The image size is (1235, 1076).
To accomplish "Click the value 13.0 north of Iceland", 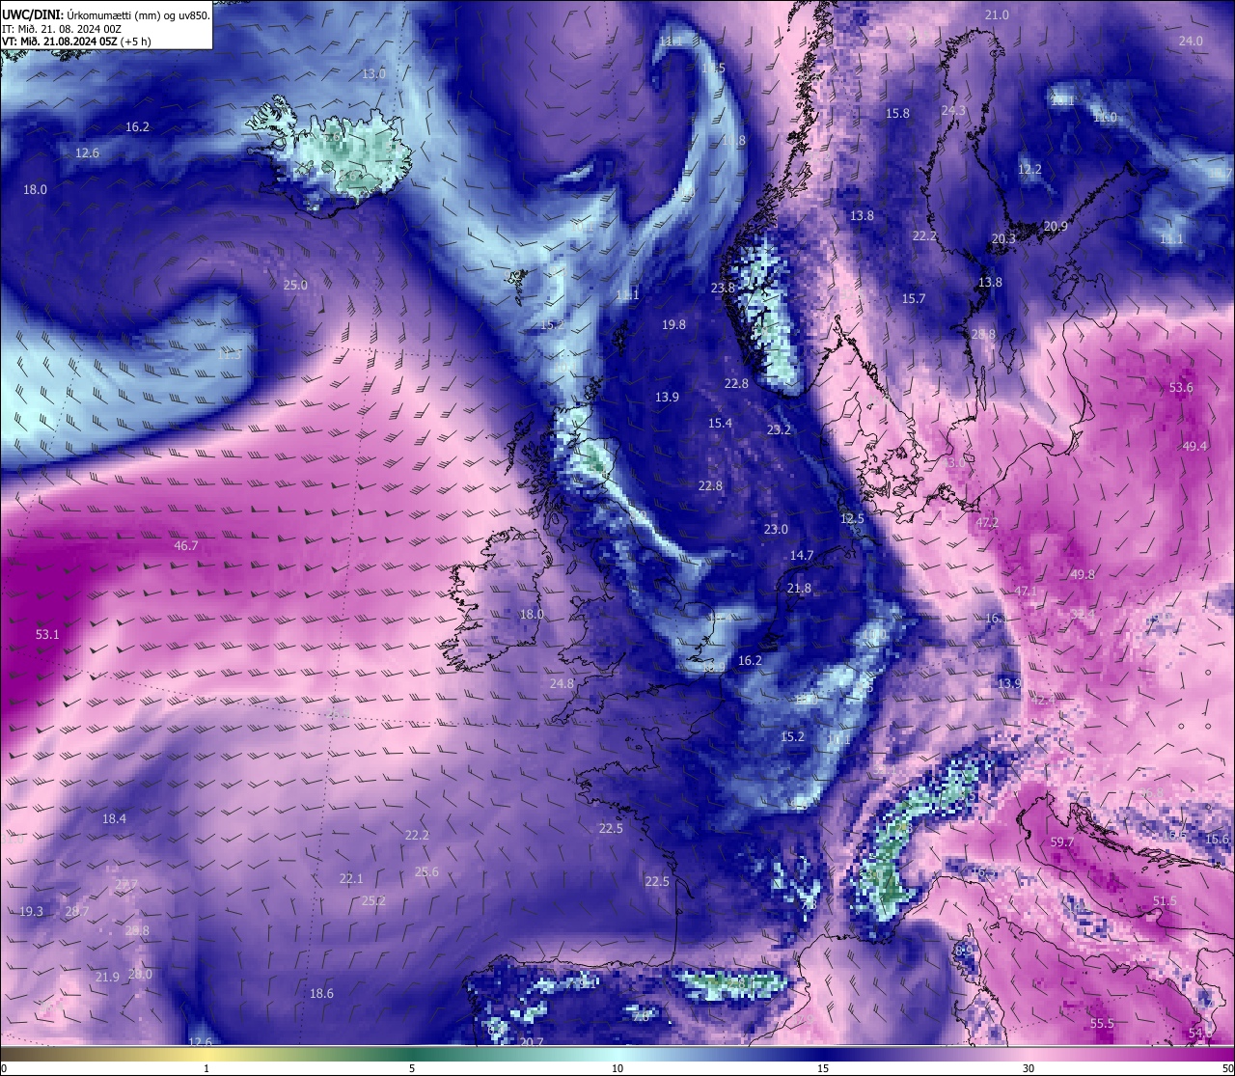I will click(x=373, y=74).
